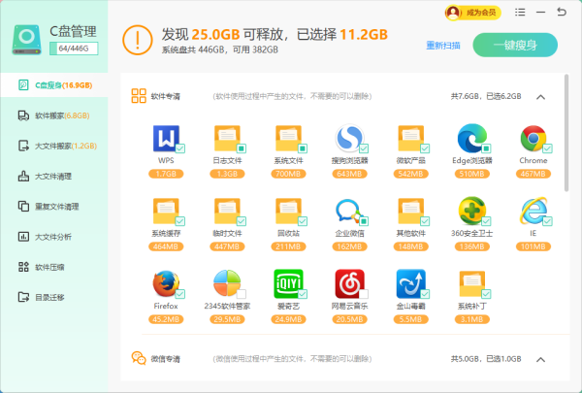Click the 重新扫描 link
This screenshot has height=393, width=582.
443,46
